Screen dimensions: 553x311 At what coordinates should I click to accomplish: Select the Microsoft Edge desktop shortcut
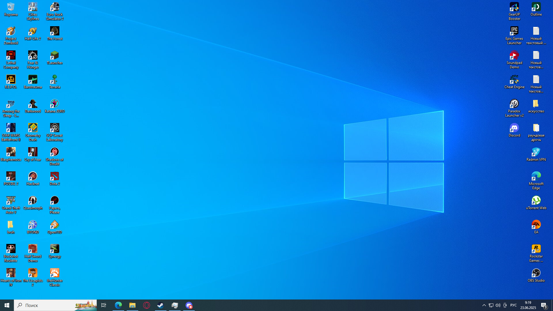point(536,181)
